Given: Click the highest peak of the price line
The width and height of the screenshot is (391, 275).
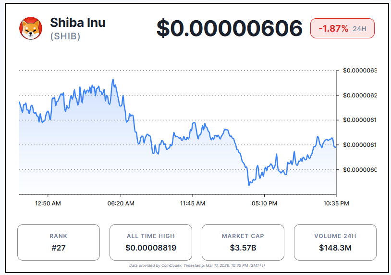Looking at the screenshot, I should click(113, 80).
